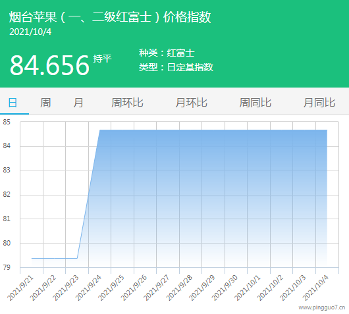Click the www.pingguo7.cn watermark link
The image size is (349, 314).
[322, 307]
